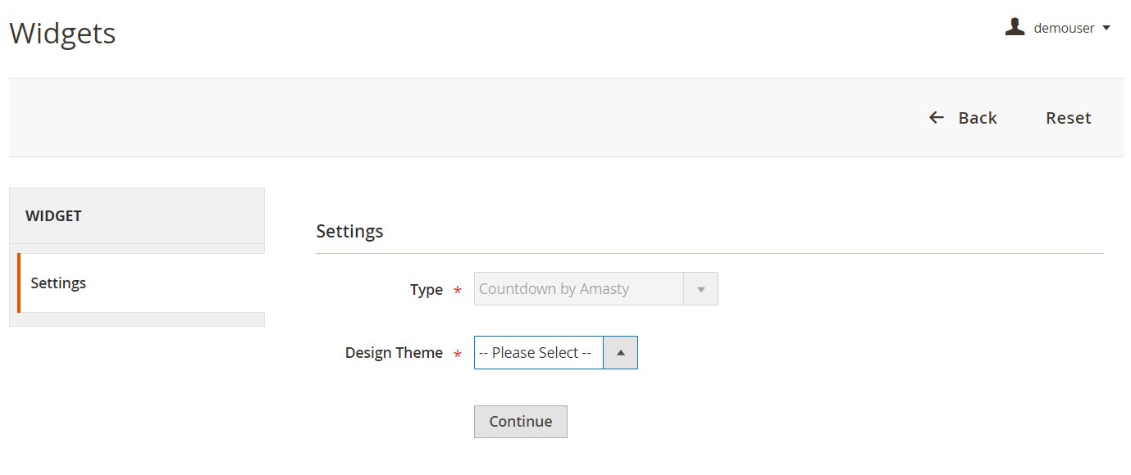Click the arrow button on Design Theme select
1131x475 pixels.
(x=620, y=353)
